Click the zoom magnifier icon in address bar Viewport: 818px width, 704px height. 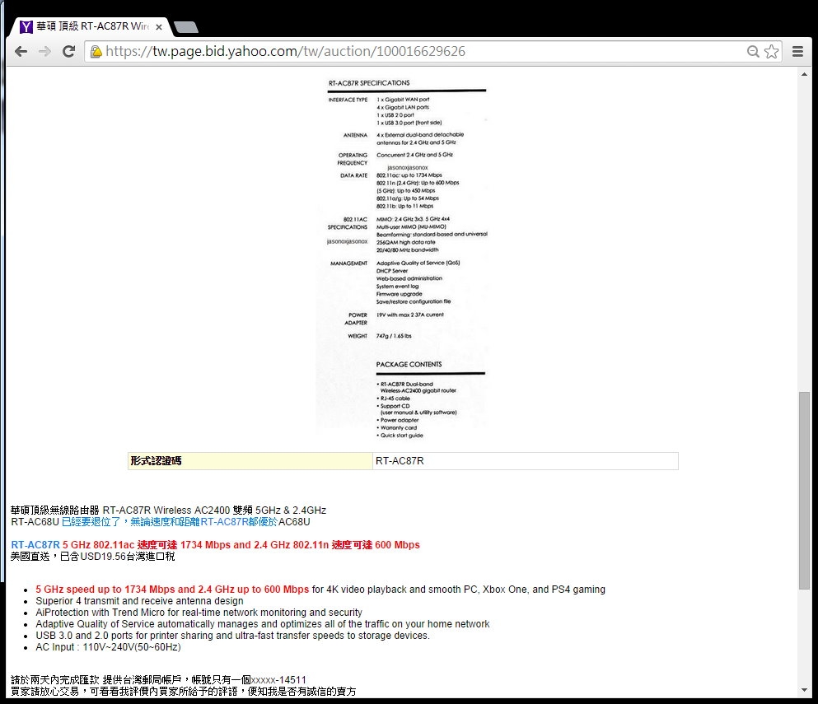pyautogui.click(x=753, y=51)
